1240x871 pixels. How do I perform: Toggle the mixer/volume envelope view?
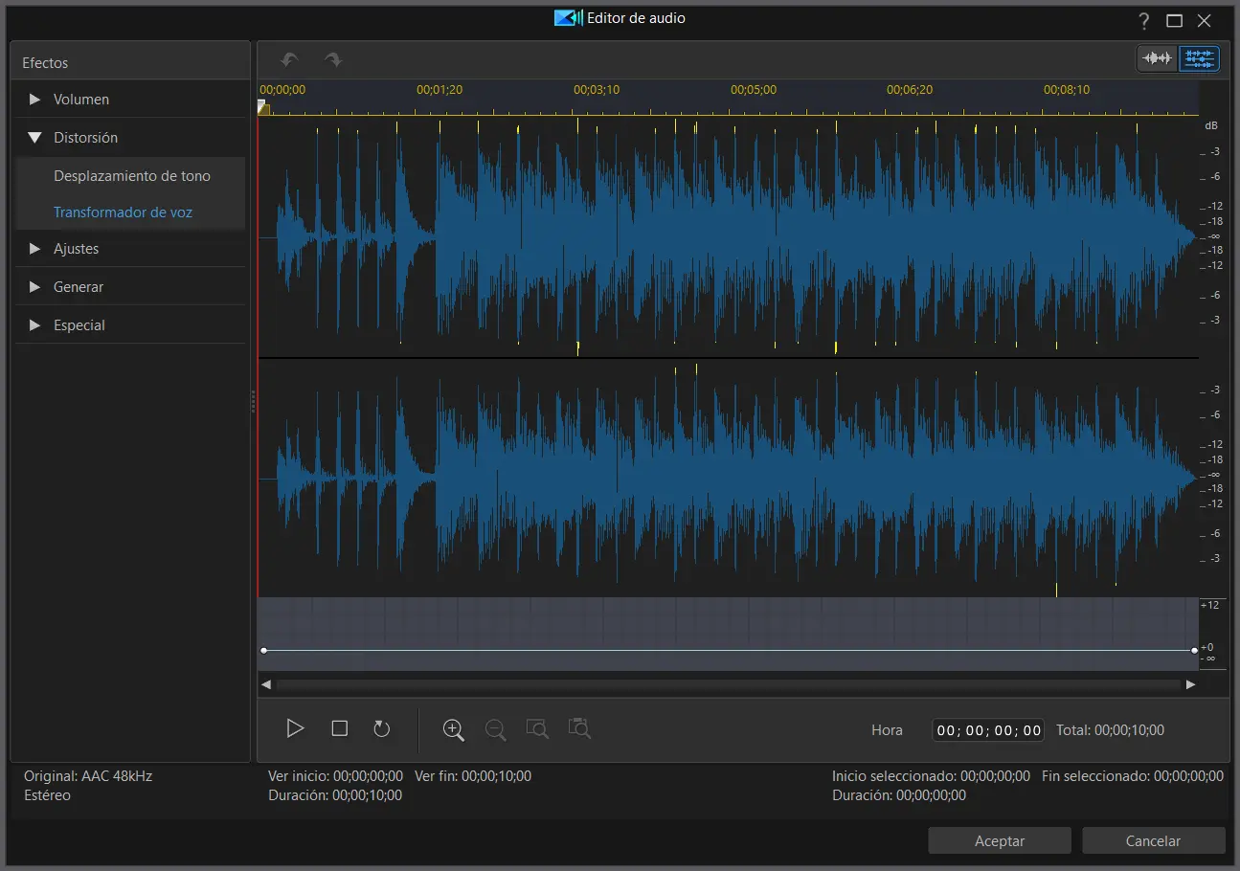[x=1199, y=58]
